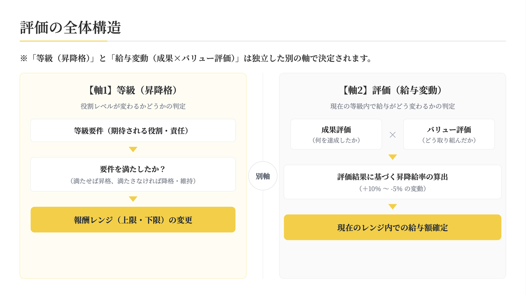The width and height of the screenshot is (526, 295).
Task: Click the ※ note text under title
Action: click(x=196, y=58)
